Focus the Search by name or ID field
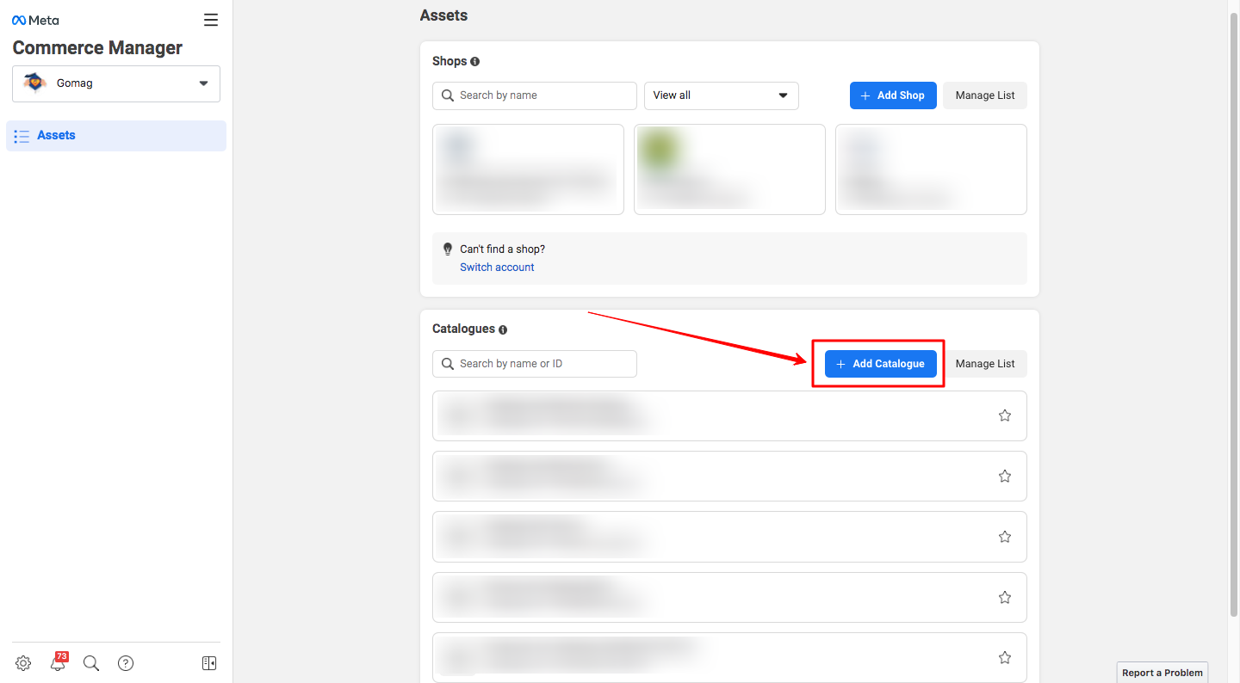 tap(535, 364)
